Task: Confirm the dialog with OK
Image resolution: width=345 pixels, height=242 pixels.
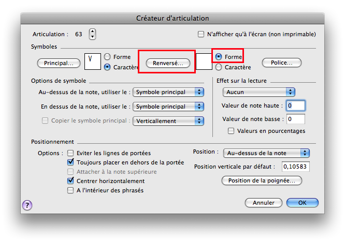Action: pyautogui.click(x=302, y=203)
